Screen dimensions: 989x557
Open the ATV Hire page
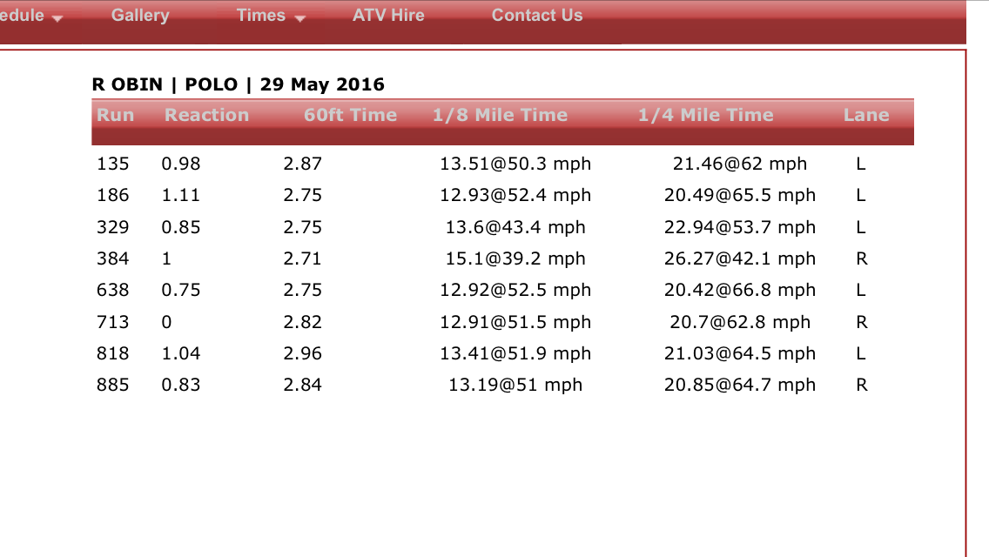388,15
